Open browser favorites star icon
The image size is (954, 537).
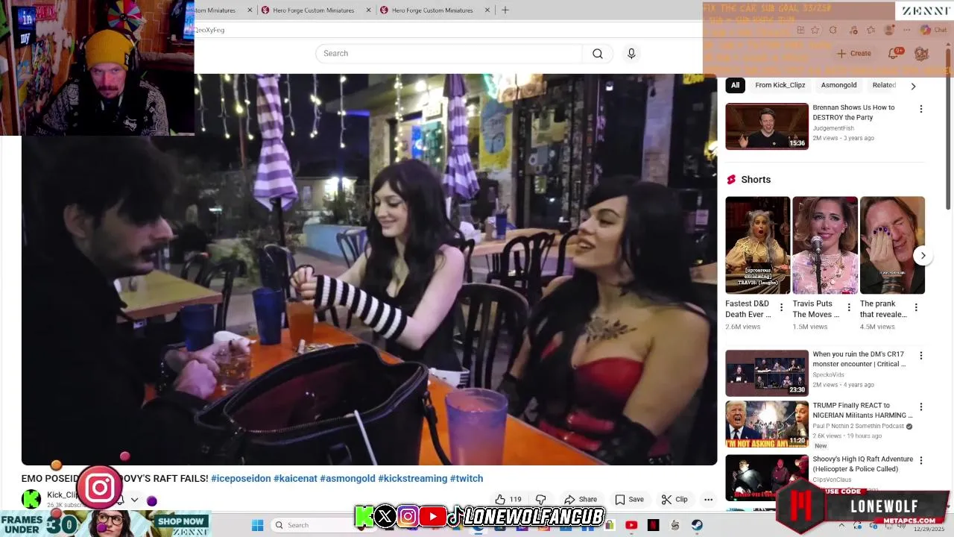(815, 30)
